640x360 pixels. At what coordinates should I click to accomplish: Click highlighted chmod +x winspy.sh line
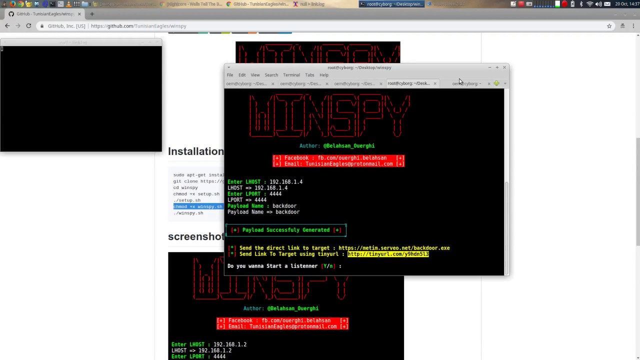(x=198, y=206)
